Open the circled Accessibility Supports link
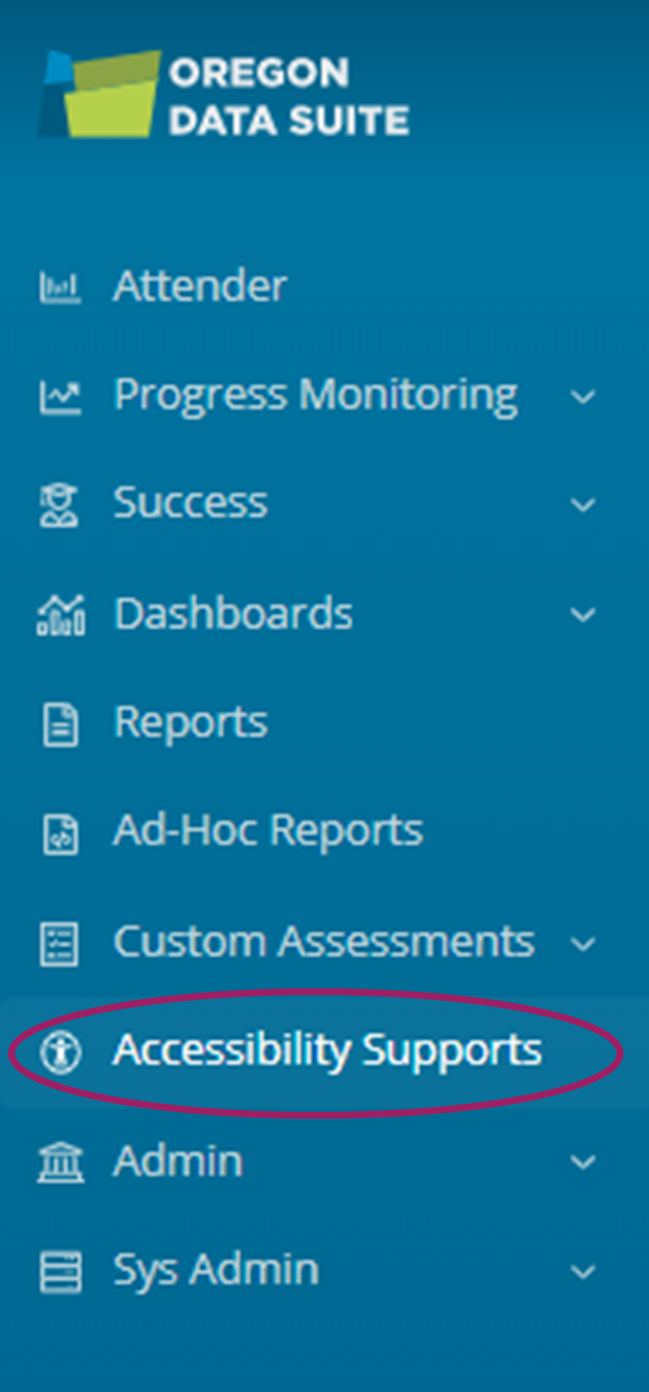 point(326,1050)
